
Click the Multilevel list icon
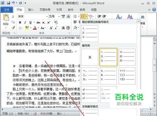point(90,16)
